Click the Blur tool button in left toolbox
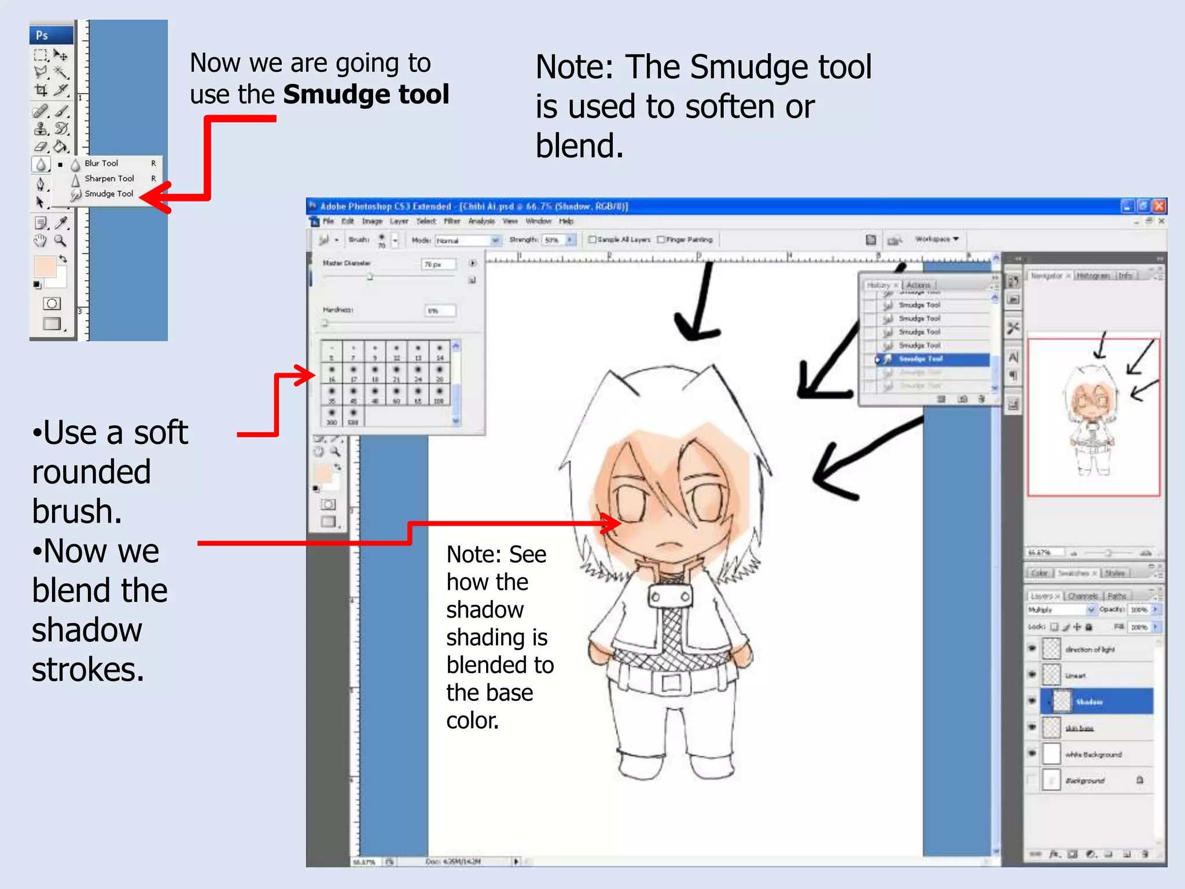 (41, 165)
